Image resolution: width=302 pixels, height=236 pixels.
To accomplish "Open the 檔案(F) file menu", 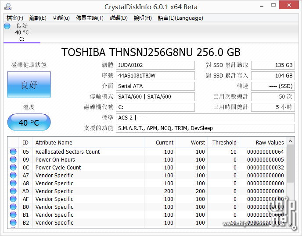I will pyautogui.click(x=15, y=18).
